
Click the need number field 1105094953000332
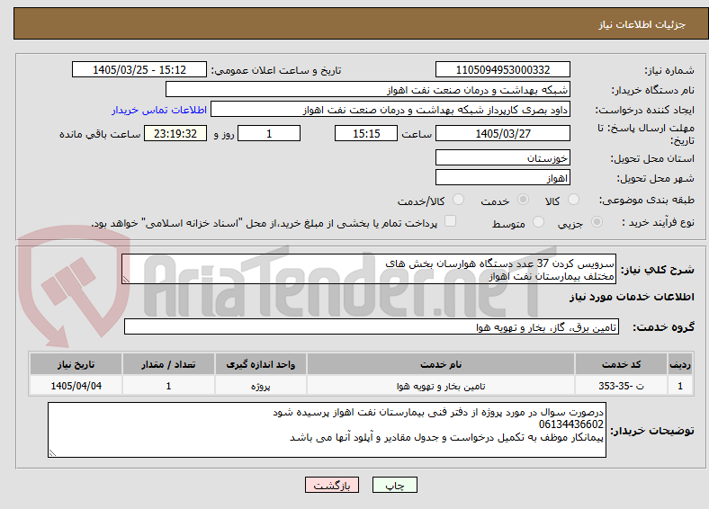click(x=502, y=69)
